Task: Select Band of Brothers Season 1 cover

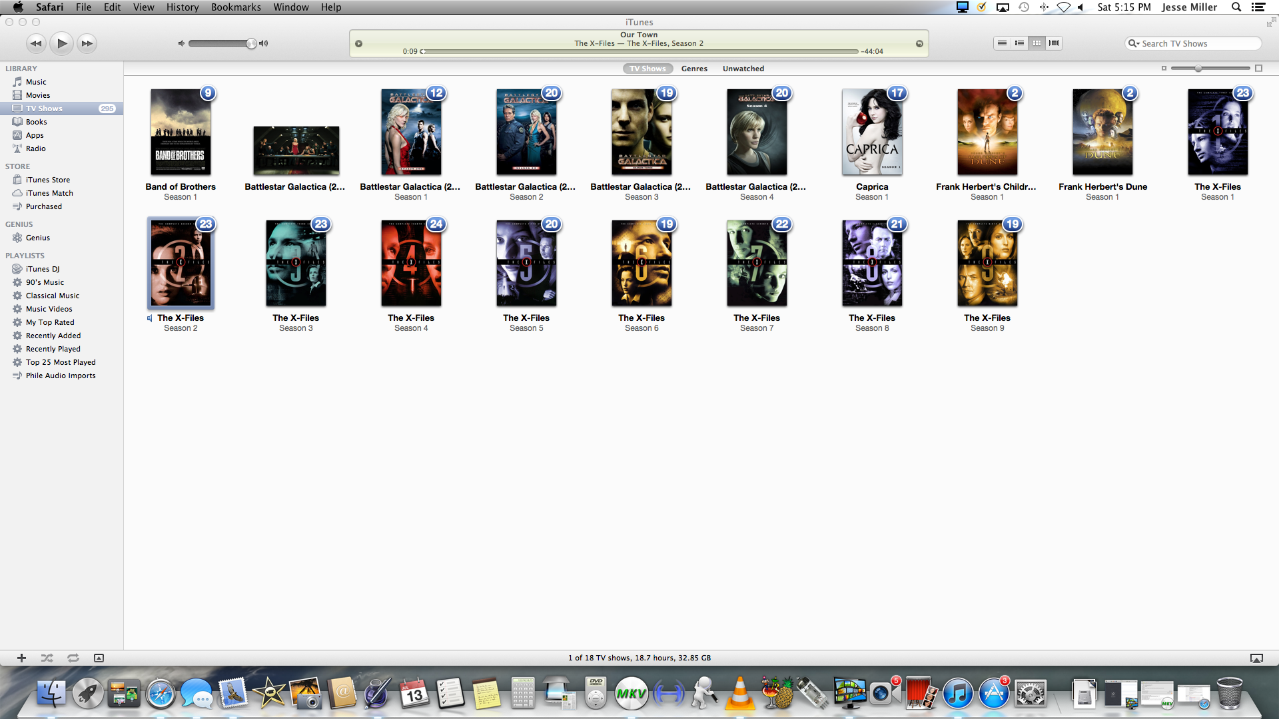Action: (181, 132)
